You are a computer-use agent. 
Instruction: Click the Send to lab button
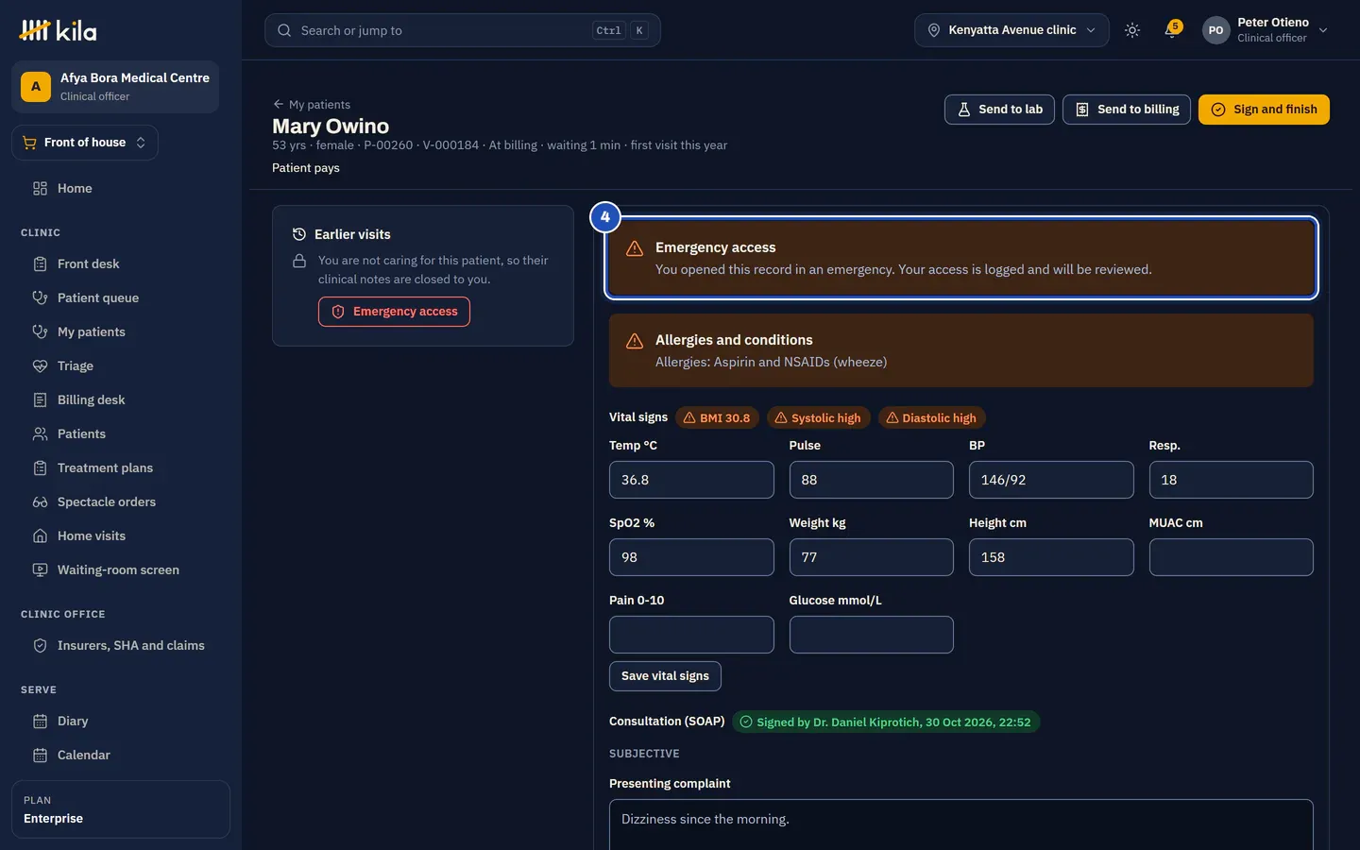999,110
